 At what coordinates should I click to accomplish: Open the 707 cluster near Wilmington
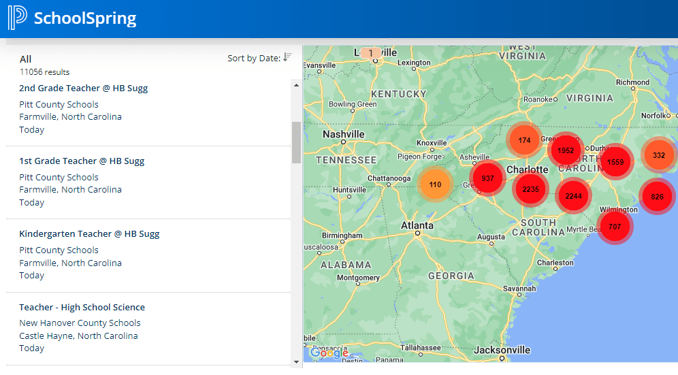(615, 227)
